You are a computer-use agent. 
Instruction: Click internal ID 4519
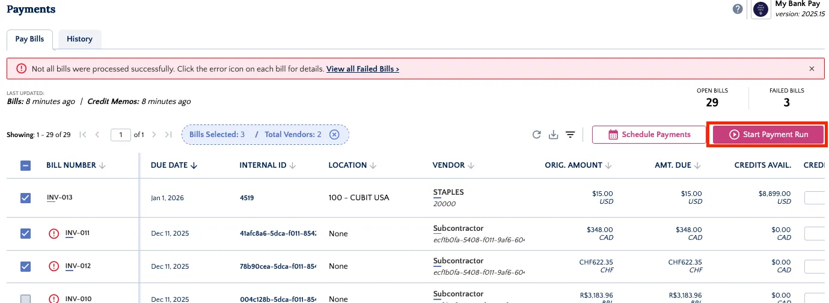pos(247,197)
